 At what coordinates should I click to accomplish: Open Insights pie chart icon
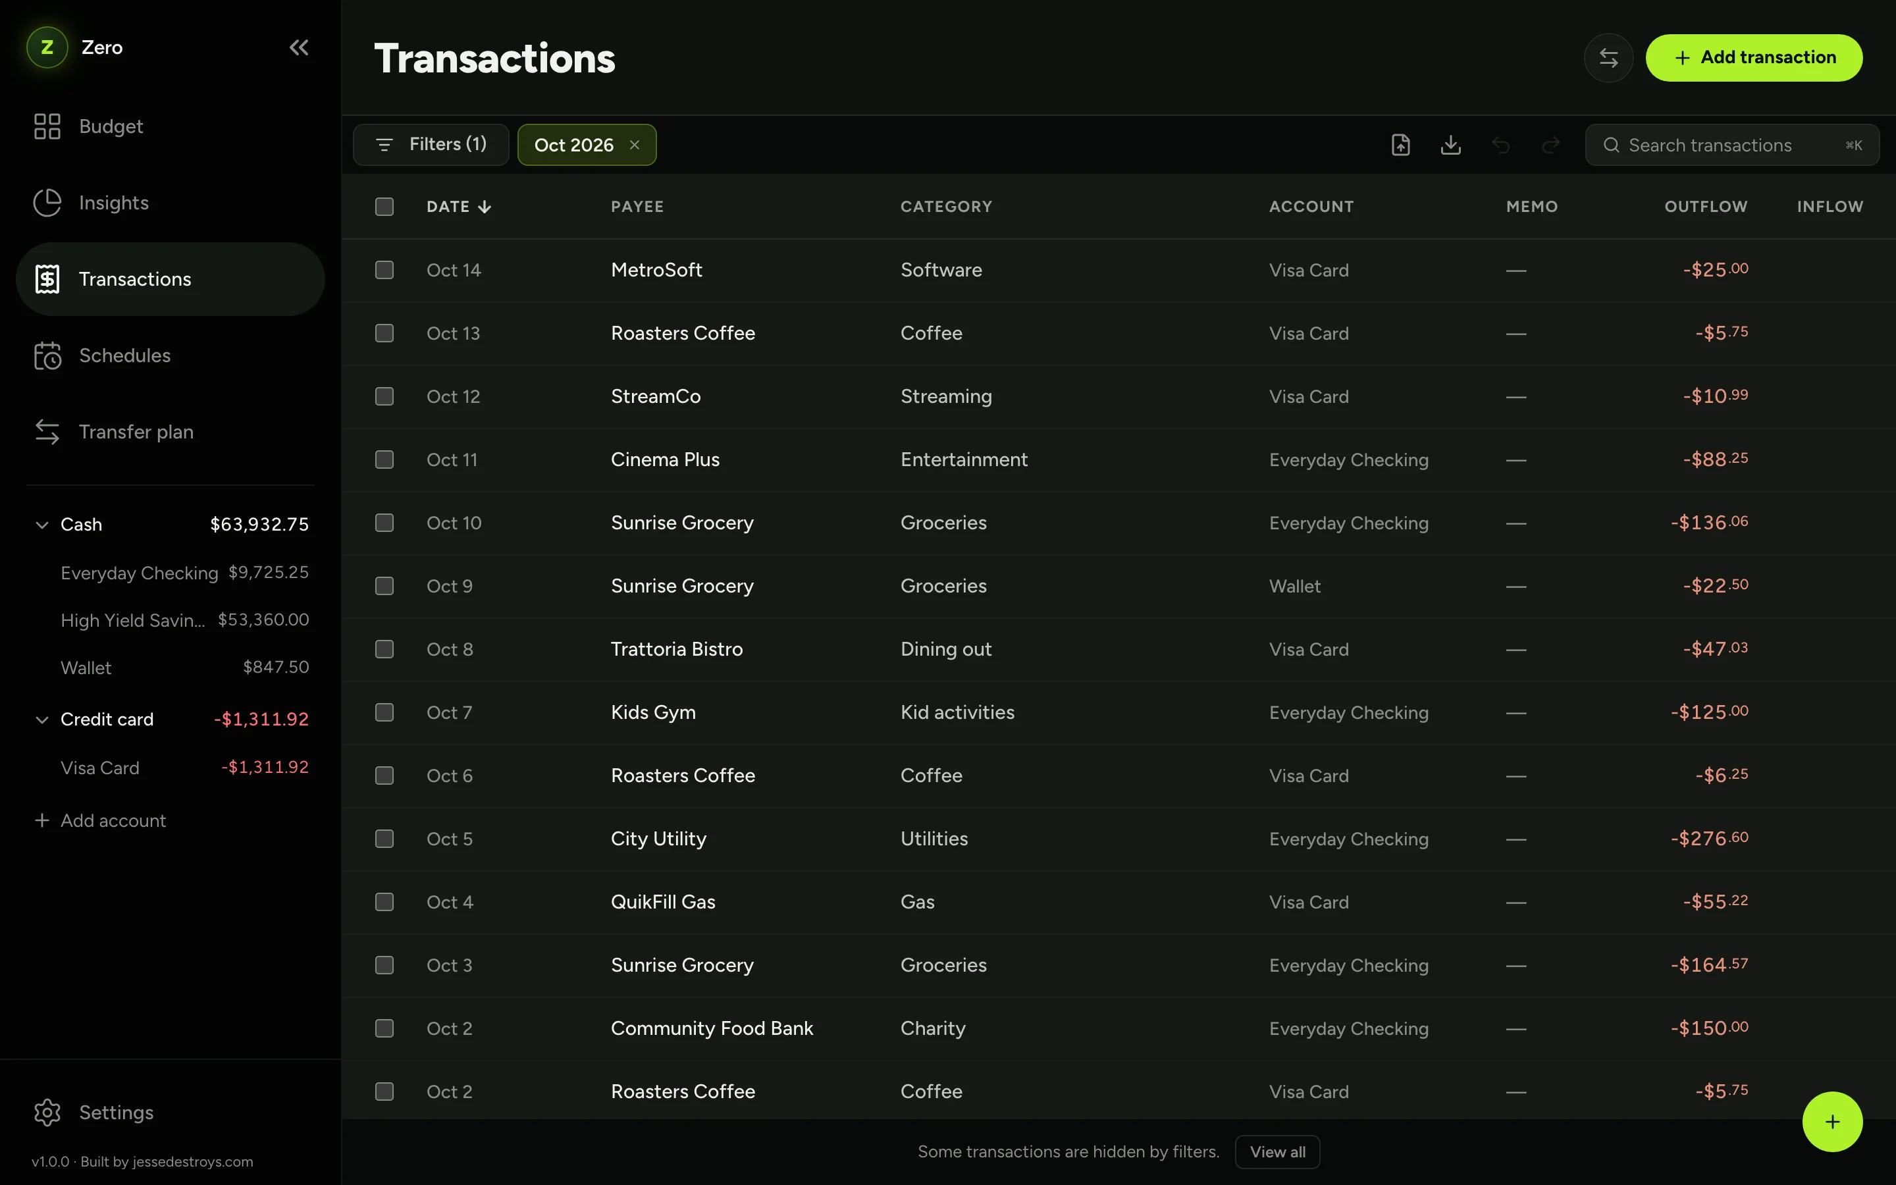pyautogui.click(x=47, y=202)
